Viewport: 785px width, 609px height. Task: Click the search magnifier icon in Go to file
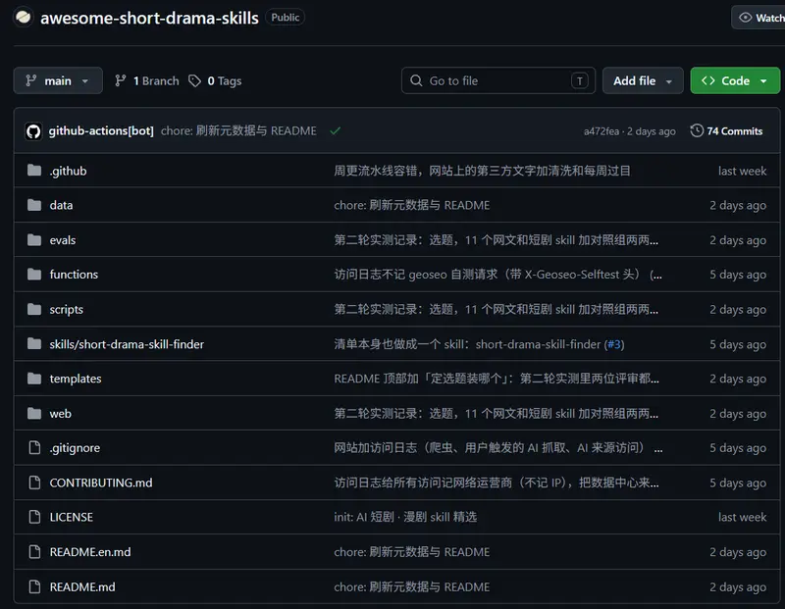416,80
